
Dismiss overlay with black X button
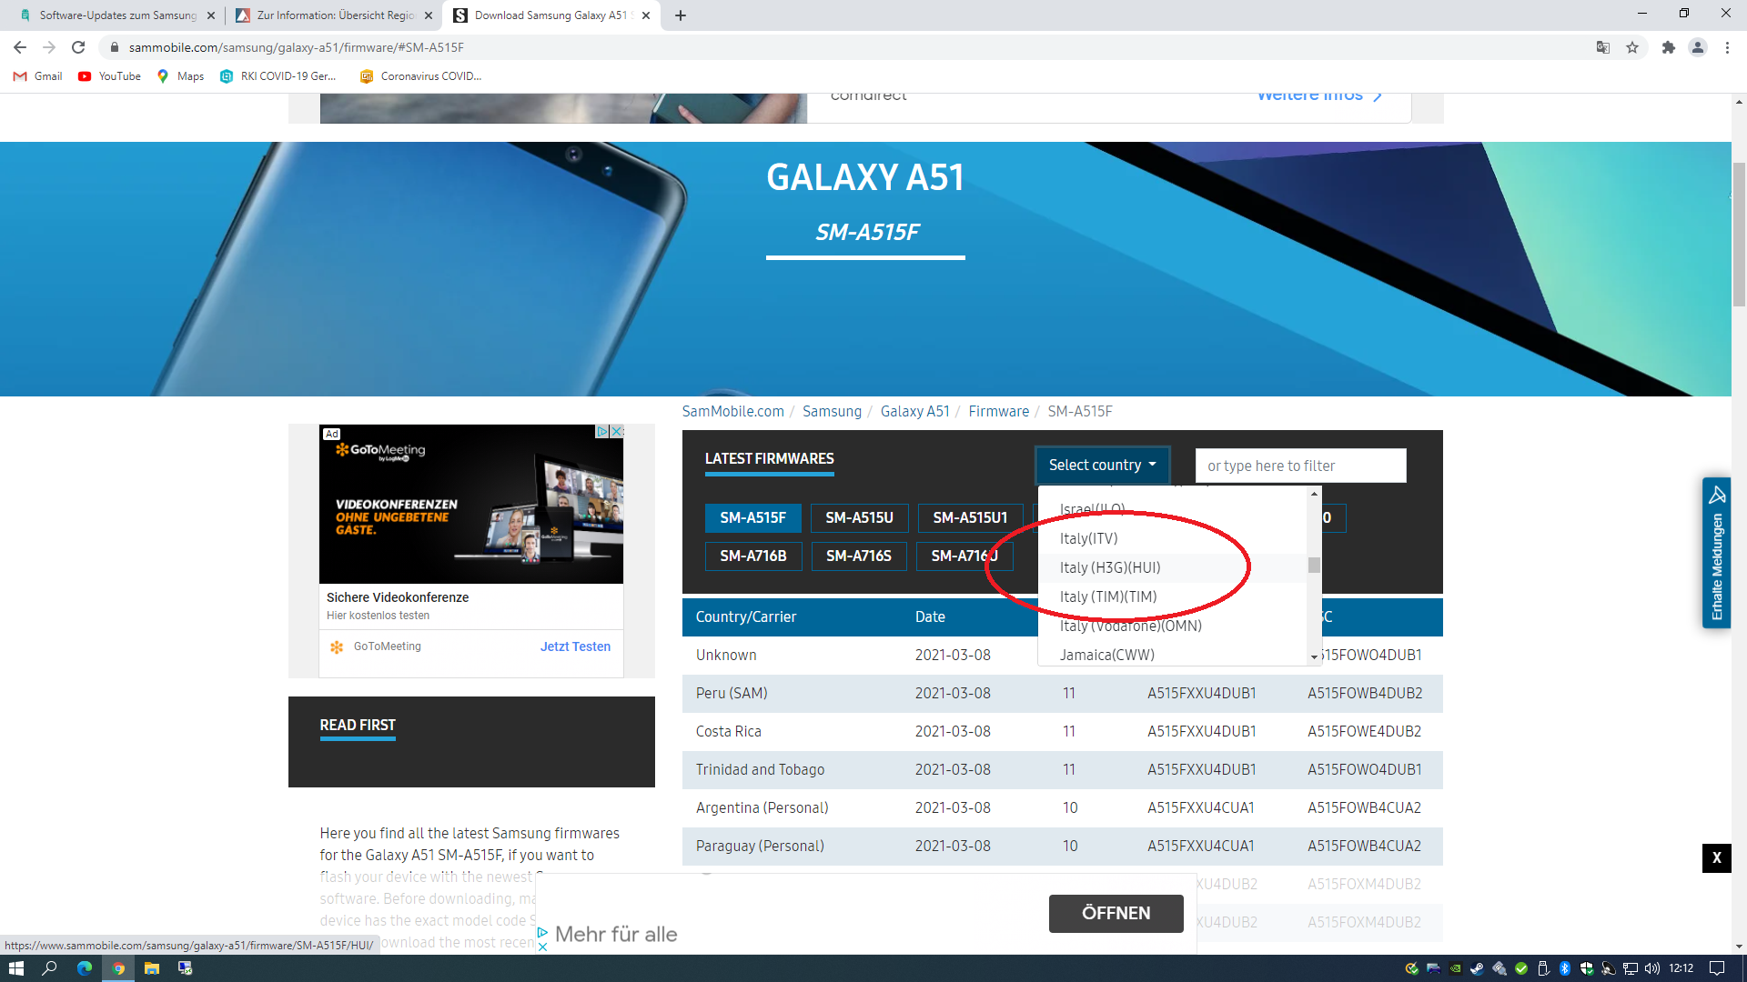coord(1716,857)
